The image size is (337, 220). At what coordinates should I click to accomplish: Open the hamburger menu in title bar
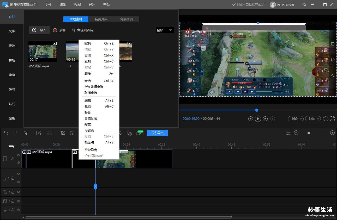pos(312,5)
